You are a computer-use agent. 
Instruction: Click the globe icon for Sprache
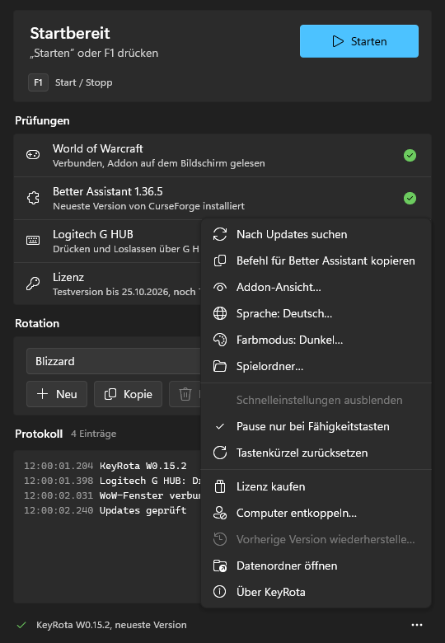(x=220, y=314)
